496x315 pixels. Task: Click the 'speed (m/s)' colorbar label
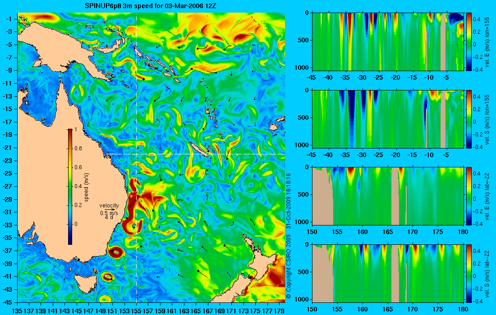point(87,187)
